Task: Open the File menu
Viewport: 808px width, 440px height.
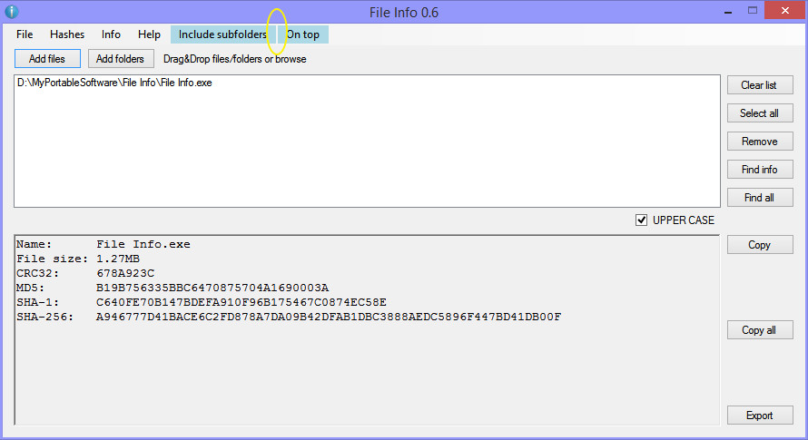Action: [x=25, y=34]
